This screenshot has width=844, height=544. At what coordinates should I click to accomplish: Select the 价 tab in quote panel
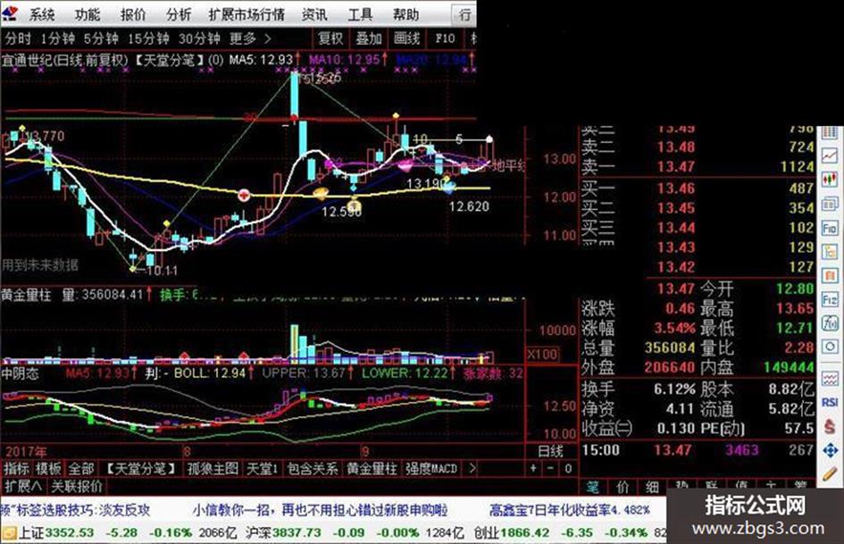click(623, 487)
